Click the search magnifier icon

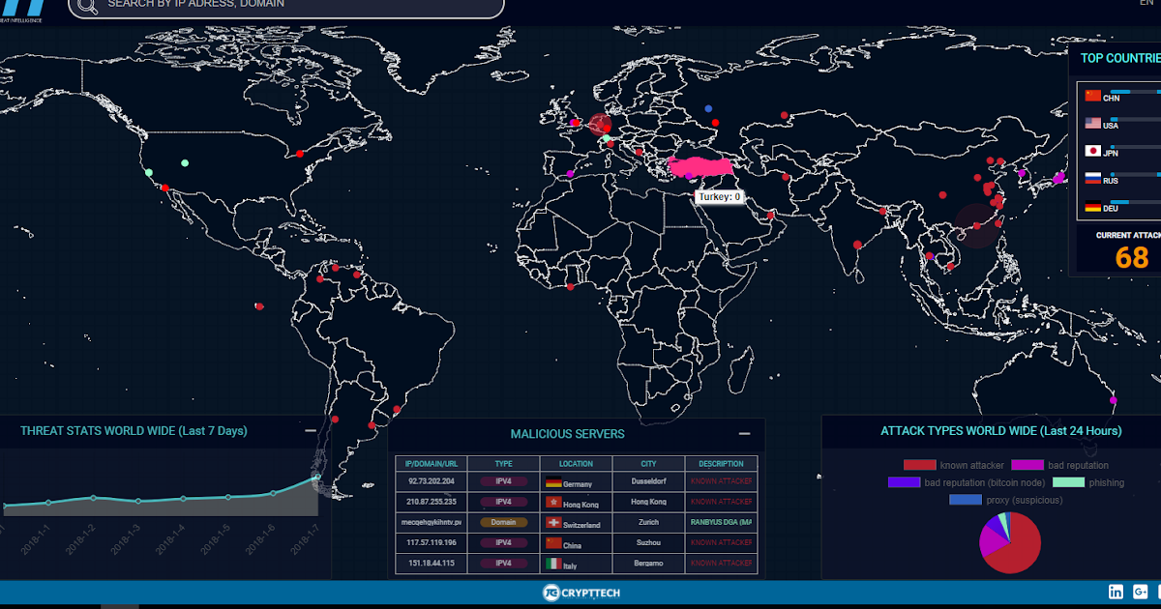[x=88, y=9]
